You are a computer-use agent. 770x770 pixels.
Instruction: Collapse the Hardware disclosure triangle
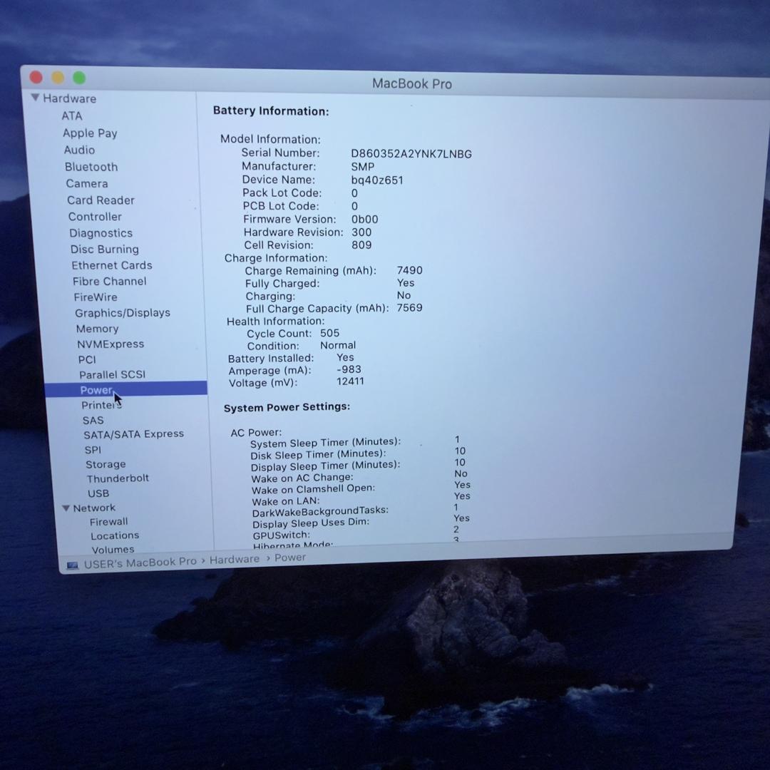coord(36,97)
